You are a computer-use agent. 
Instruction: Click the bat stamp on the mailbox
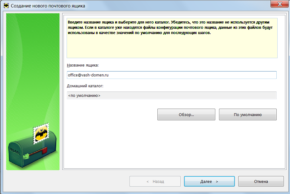pyautogui.click(x=41, y=133)
